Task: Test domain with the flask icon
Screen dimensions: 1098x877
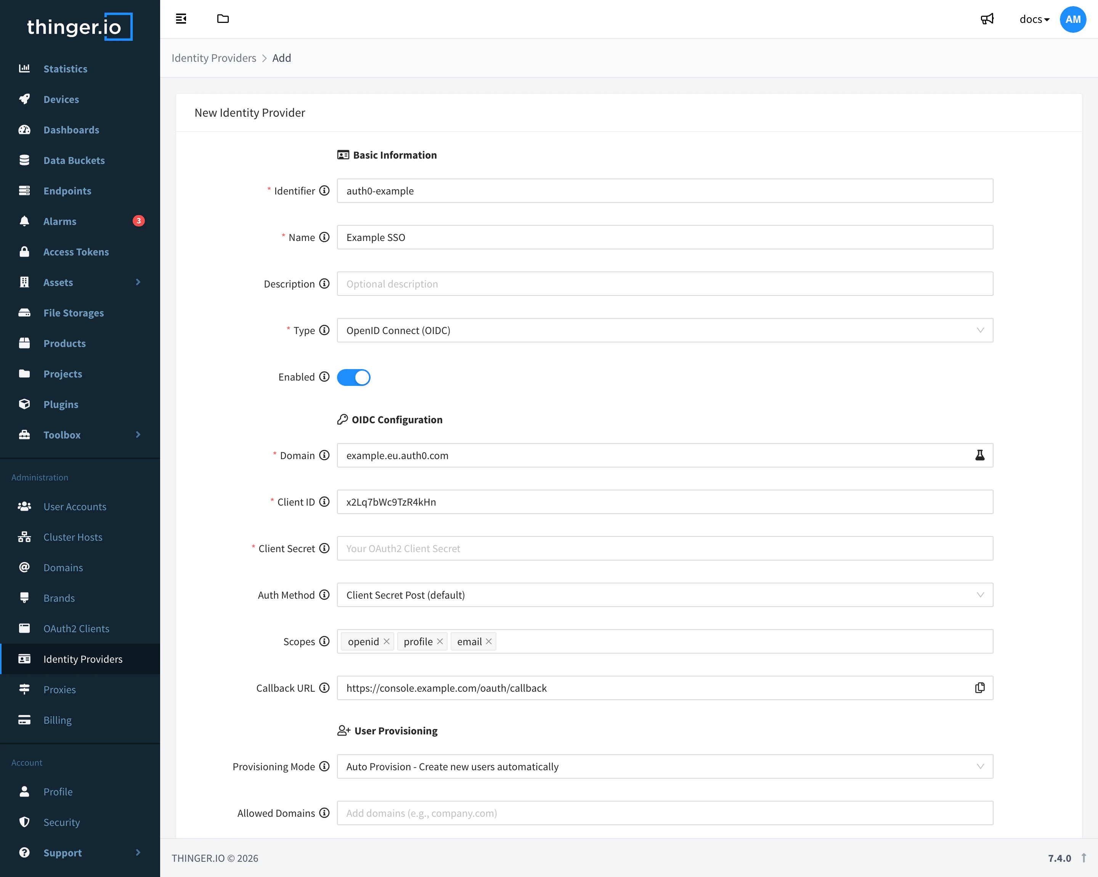Action: [x=979, y=455]
